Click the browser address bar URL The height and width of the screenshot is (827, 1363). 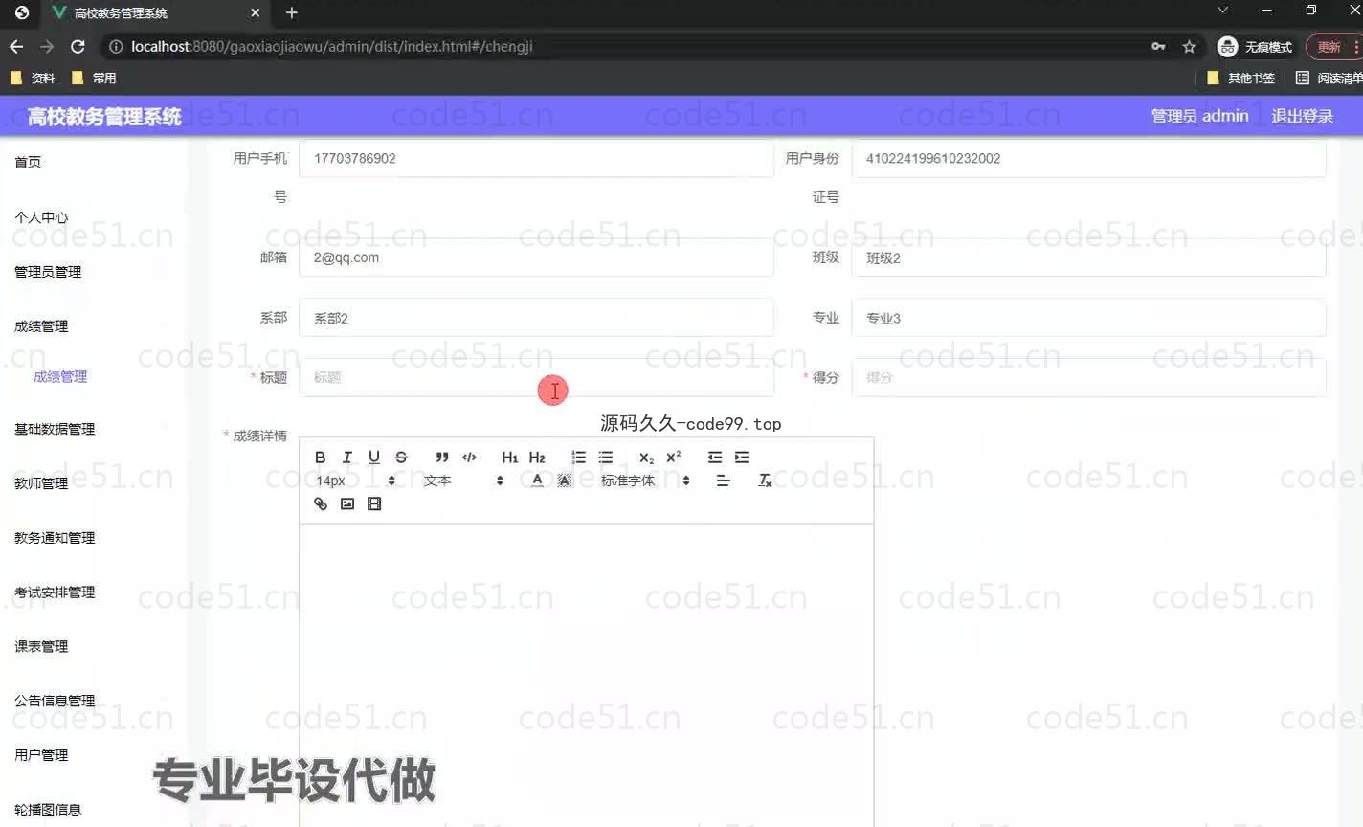[x=331, y=46]
